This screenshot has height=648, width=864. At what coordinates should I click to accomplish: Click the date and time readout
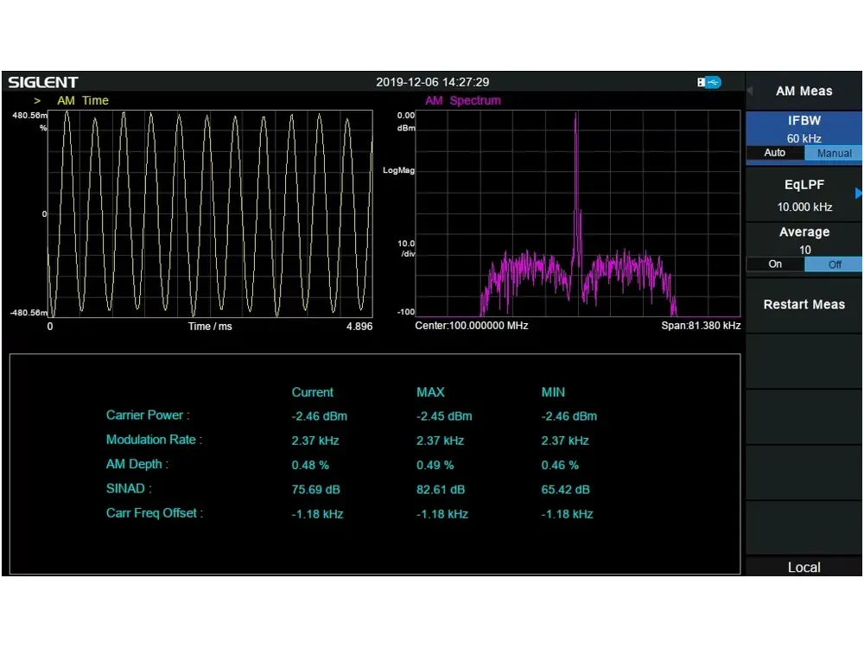[433, 82]
